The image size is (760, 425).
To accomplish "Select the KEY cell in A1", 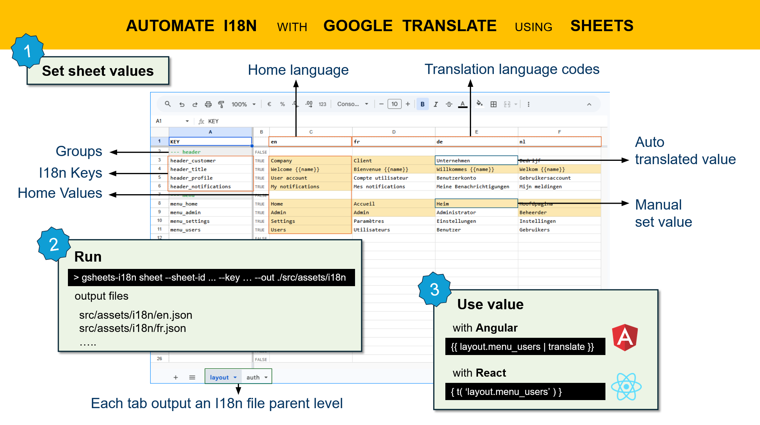I will tap(210, 141).
